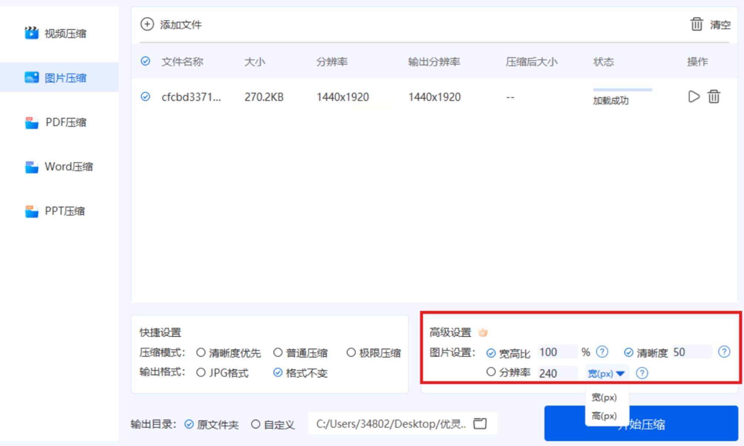
Task: Click the 清空 trash icon
Action: (696, 24)
